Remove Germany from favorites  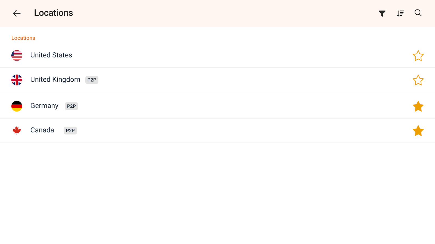coord(418,106)
